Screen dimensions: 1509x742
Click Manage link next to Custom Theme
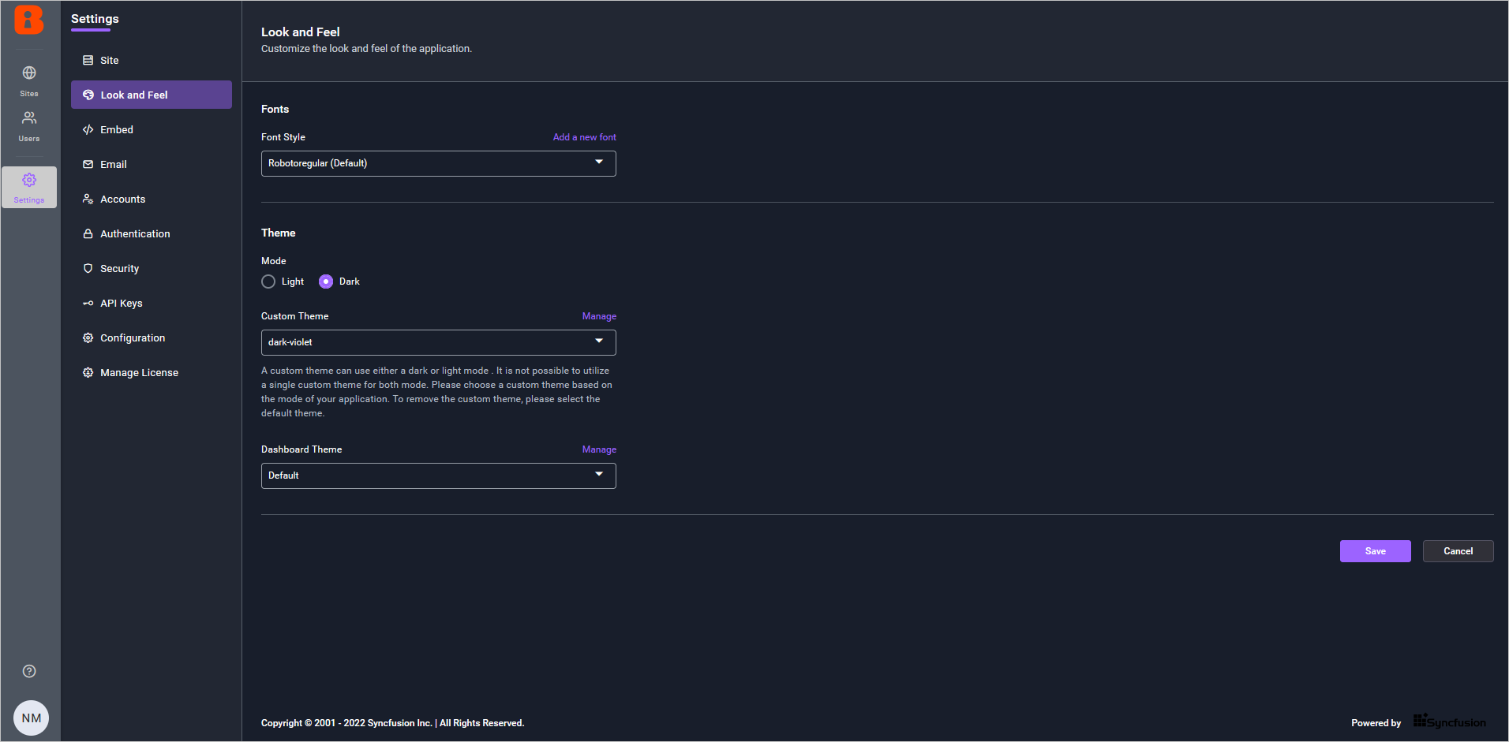[x=599, y=316]
